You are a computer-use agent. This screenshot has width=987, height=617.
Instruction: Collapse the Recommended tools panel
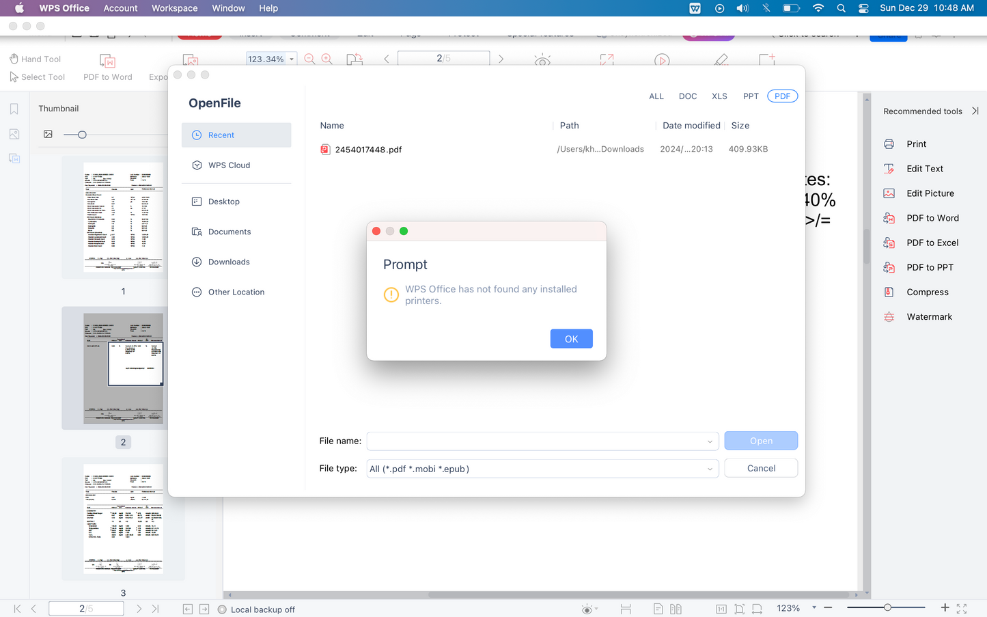point(975,111)
